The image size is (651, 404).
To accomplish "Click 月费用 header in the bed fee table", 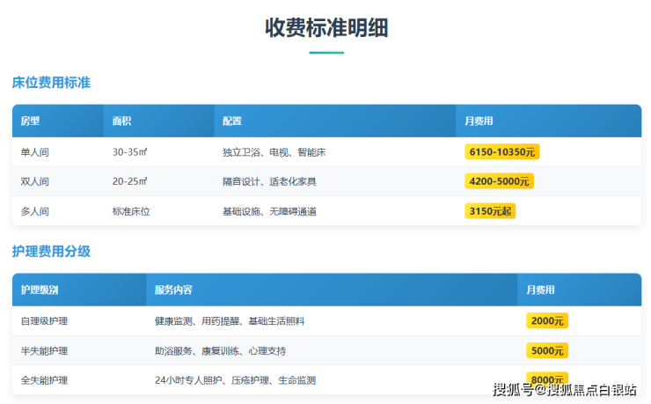I will [479, 121].
